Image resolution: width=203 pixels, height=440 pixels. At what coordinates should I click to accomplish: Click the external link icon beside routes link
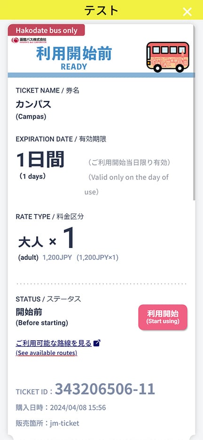coord(97,343)
